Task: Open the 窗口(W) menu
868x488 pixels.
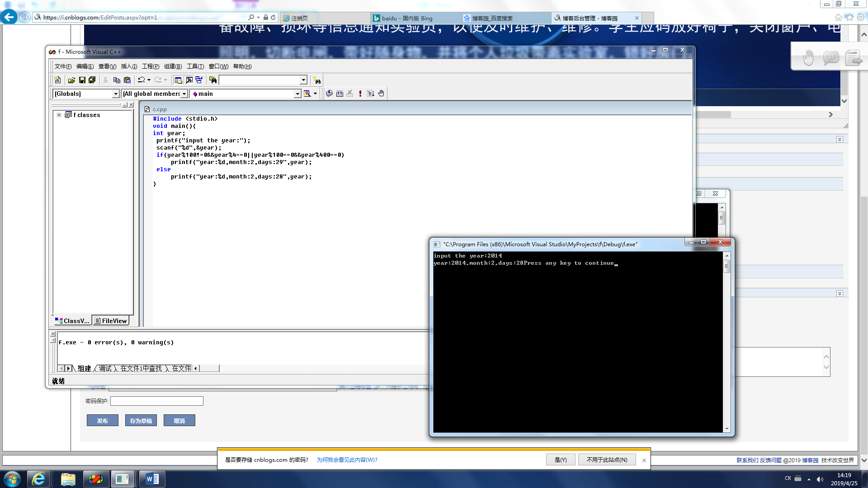Action: (218, 66)
